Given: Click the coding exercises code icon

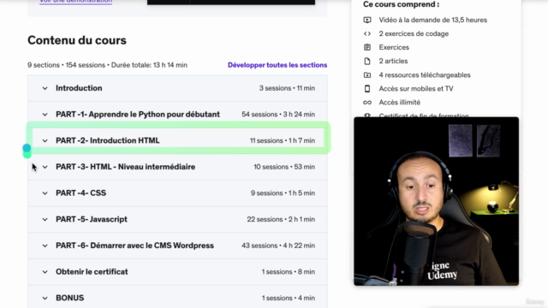Looking at the screenshot, I should pos(367,33).
